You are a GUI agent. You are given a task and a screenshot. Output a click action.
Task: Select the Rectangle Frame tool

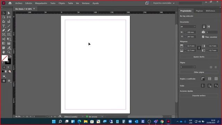pyautogui.click(x=4, y=34)
